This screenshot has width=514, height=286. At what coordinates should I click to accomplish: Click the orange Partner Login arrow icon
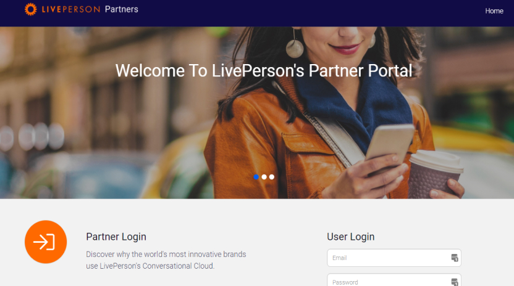coord(46,242)
